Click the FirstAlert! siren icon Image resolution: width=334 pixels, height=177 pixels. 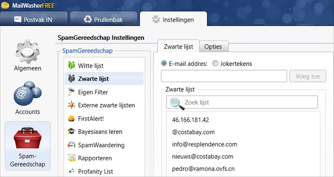pos(71,119)
